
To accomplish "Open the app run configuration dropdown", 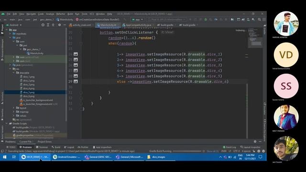I will 138,20.
